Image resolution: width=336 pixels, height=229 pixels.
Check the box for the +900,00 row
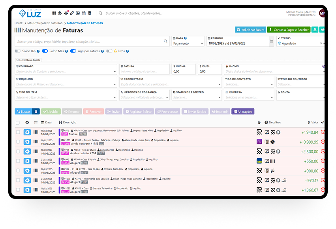(x=18, y=170)
